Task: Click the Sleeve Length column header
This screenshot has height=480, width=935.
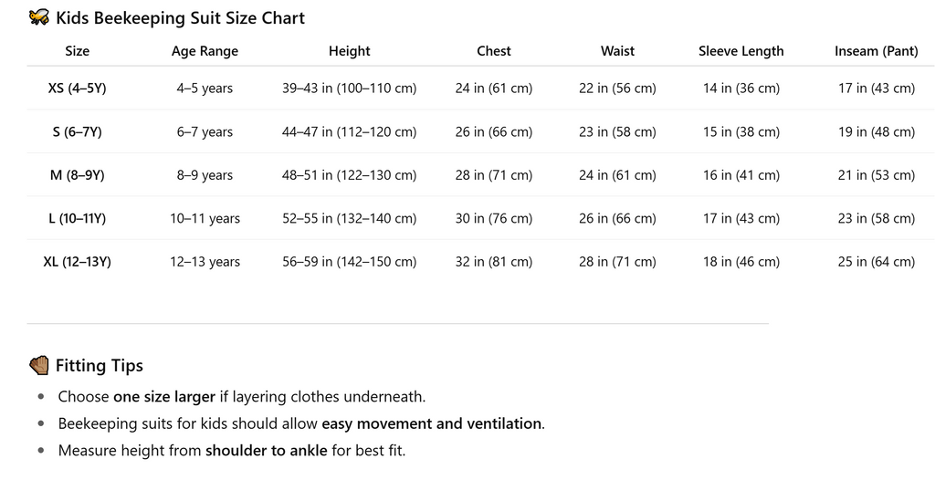Action: [741, 51]
